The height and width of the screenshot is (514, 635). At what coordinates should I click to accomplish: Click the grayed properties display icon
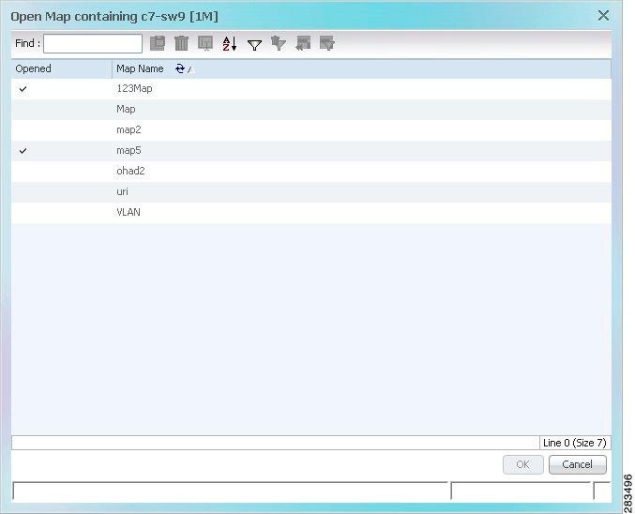[x=205, y=43]
